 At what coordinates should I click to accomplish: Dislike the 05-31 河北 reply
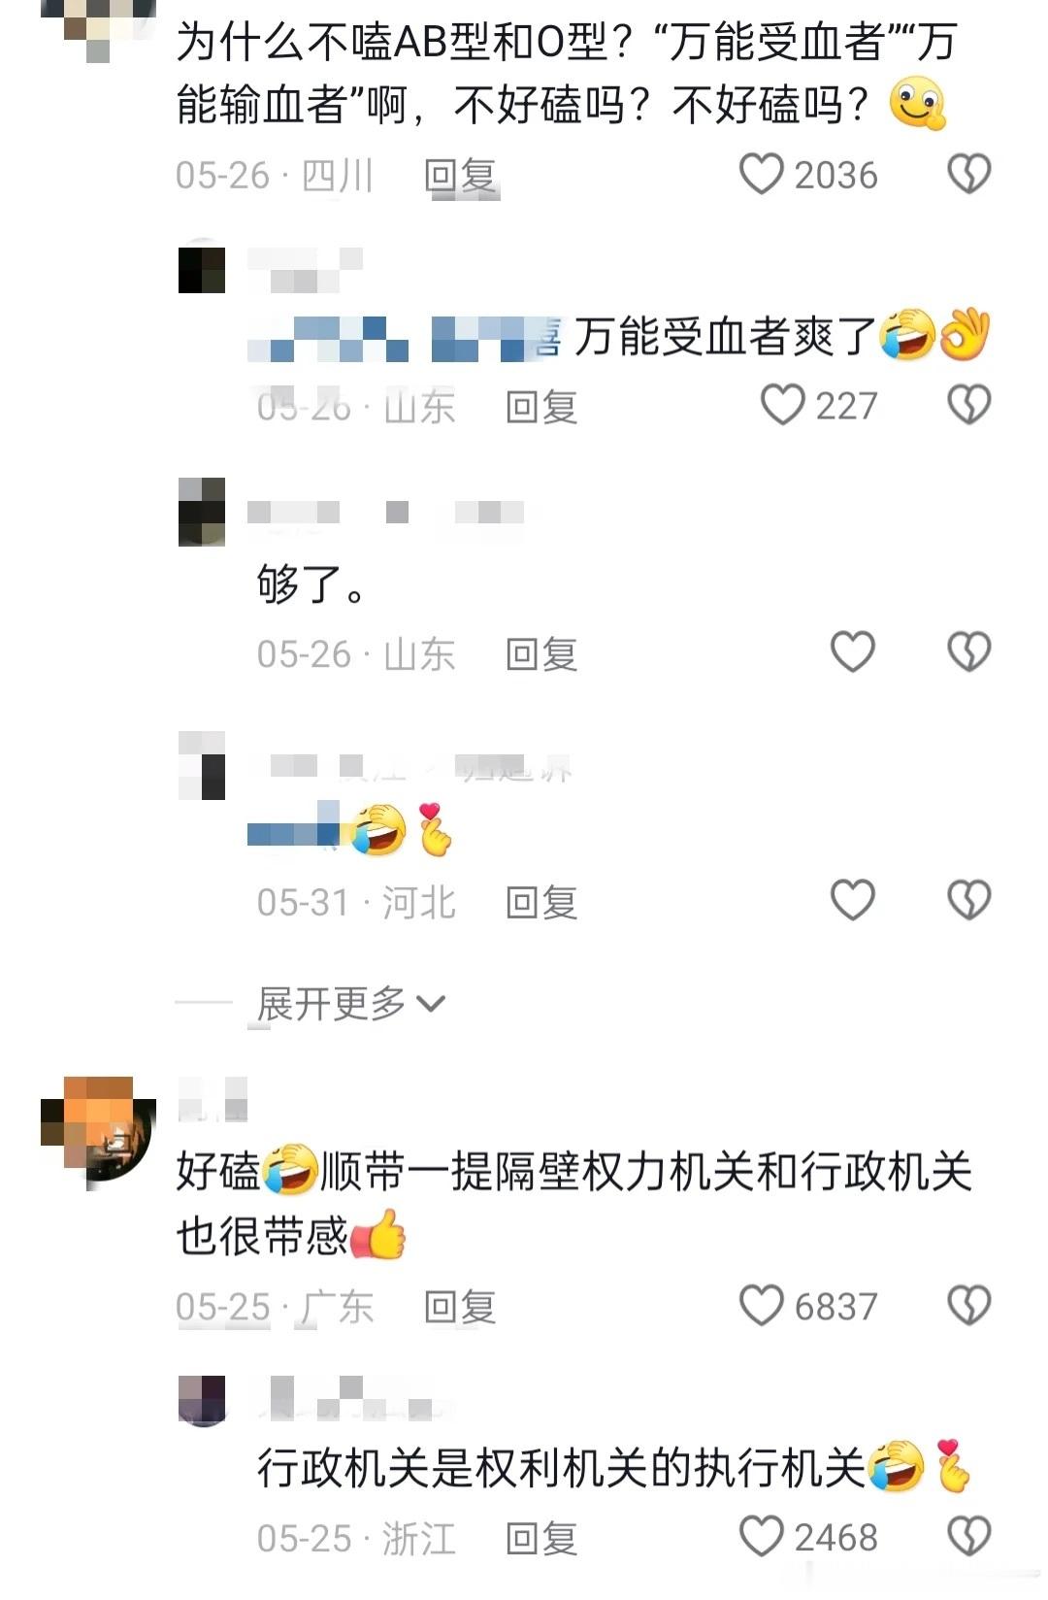[x=968, y=901]
